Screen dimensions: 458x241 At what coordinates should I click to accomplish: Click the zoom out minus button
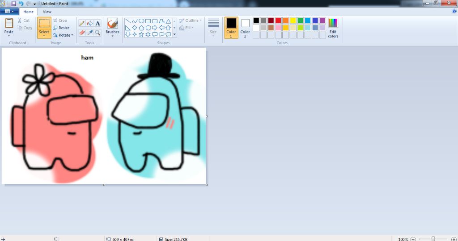click(413, 239)
